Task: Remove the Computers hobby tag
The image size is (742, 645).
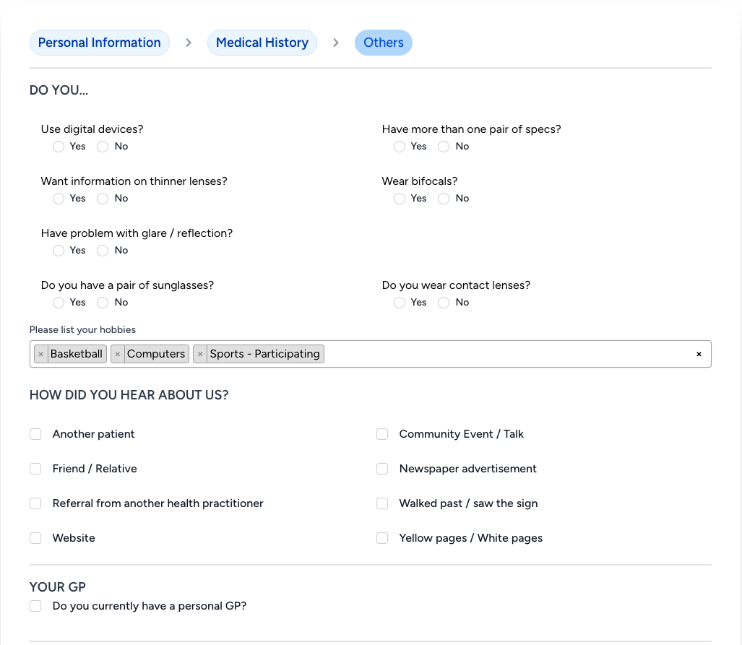Action: [117, 353]
